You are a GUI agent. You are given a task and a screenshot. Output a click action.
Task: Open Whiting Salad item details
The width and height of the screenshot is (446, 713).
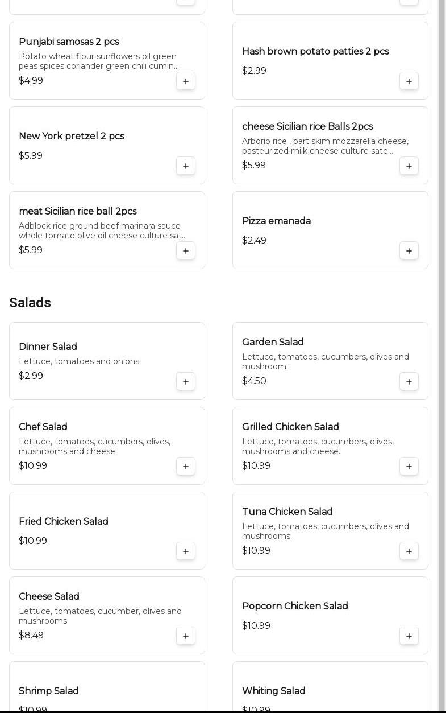pos(274,691)
